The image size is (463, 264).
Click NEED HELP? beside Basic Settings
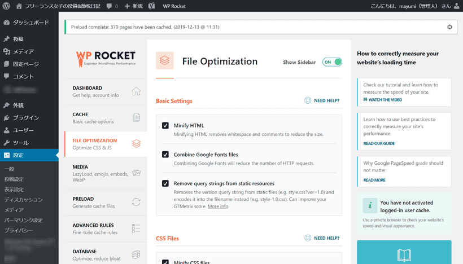326,100
